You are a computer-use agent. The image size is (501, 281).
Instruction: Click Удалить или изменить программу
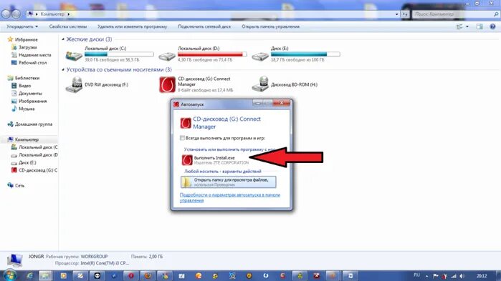click(x=132, y=26)
